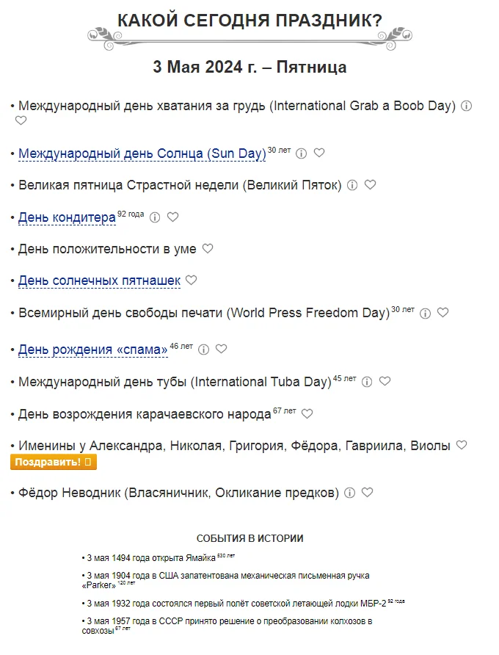The height and width of the screenshot is (655, 499).
Task: Toggle heart for Великий Пяток holiday
Action: click(371, 185)
